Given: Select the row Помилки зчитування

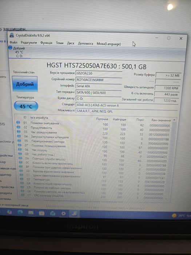Looking at the screenshot, I should [x=93, y=125].
